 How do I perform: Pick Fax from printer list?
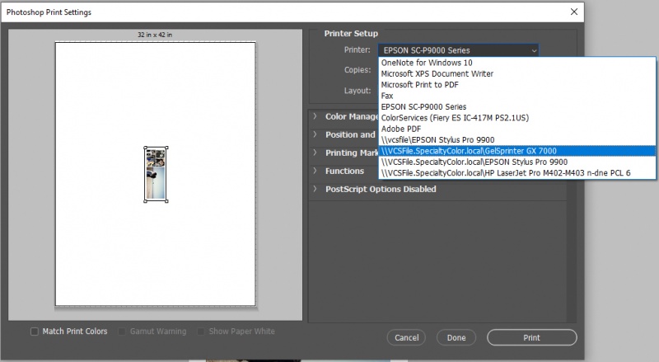[387, 96]
